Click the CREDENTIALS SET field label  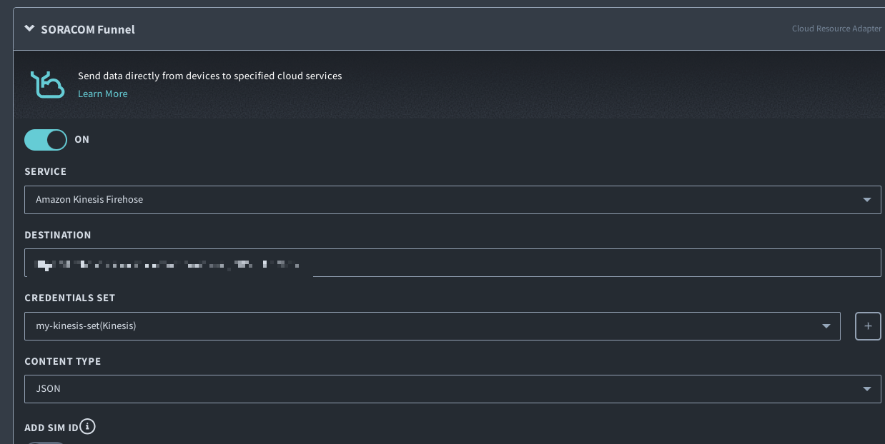coord(69,298)
